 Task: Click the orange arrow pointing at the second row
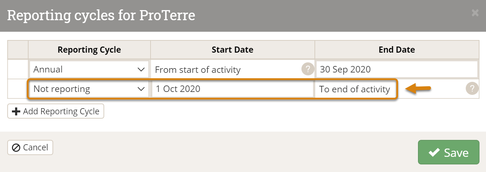pos(417,89)
